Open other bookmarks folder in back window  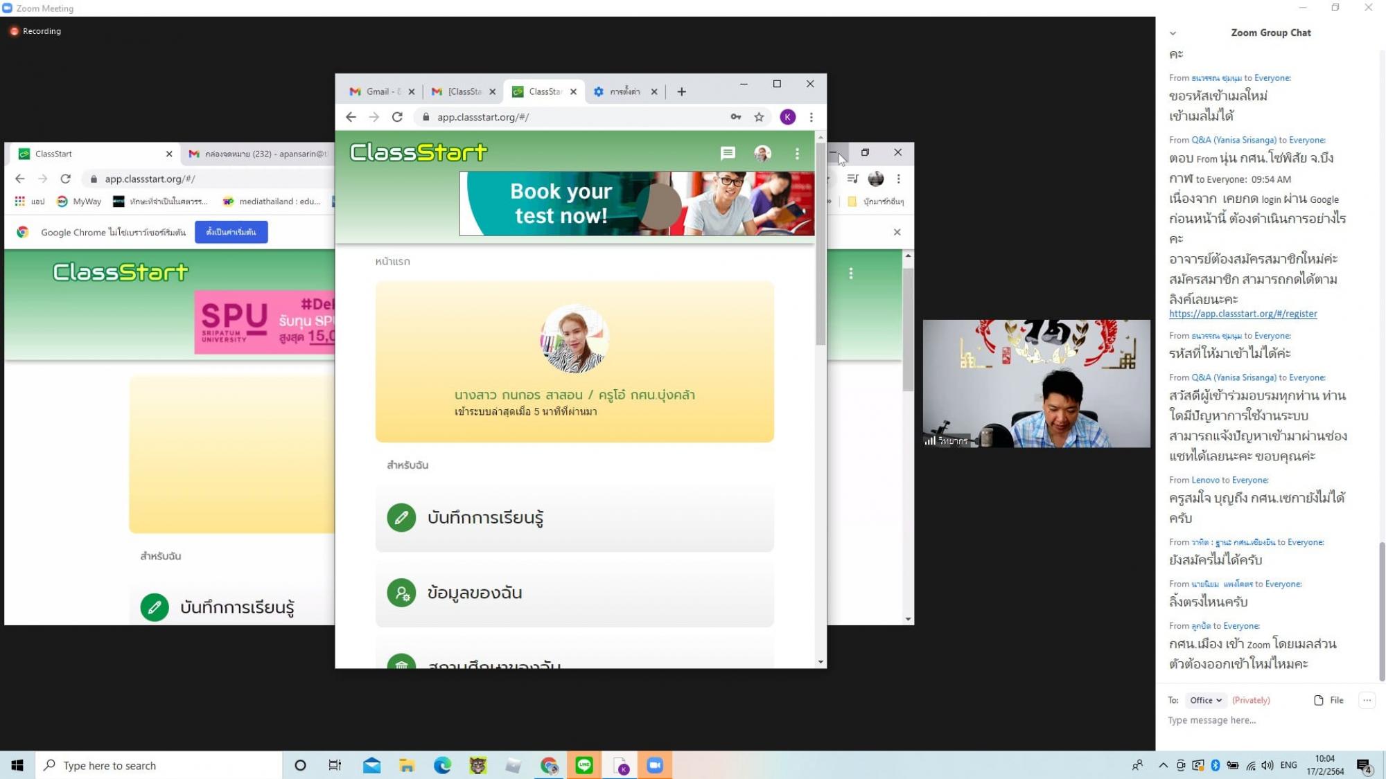[x=875, y=202]
